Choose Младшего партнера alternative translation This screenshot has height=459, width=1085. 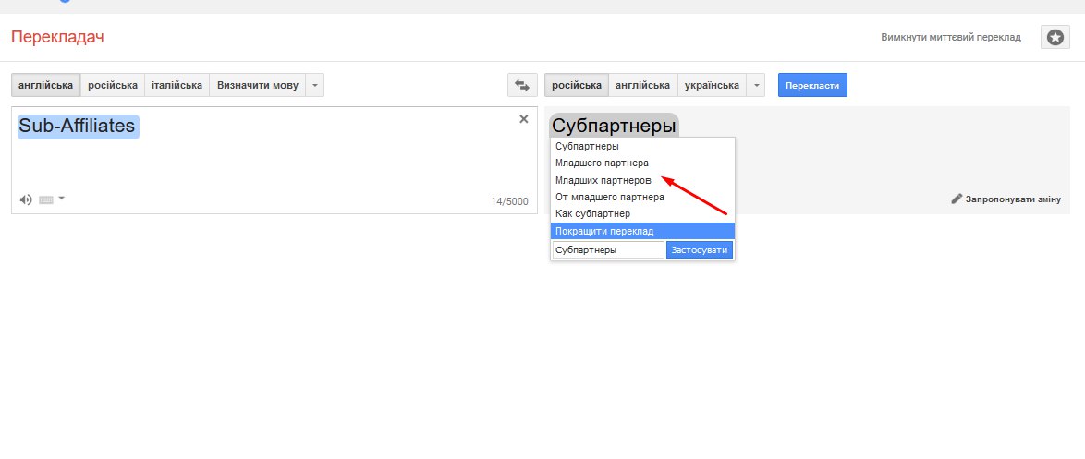642,163
